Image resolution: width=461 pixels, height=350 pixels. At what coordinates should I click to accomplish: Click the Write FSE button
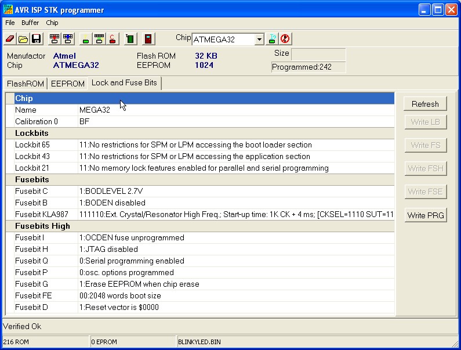click(x=426, y=192)
